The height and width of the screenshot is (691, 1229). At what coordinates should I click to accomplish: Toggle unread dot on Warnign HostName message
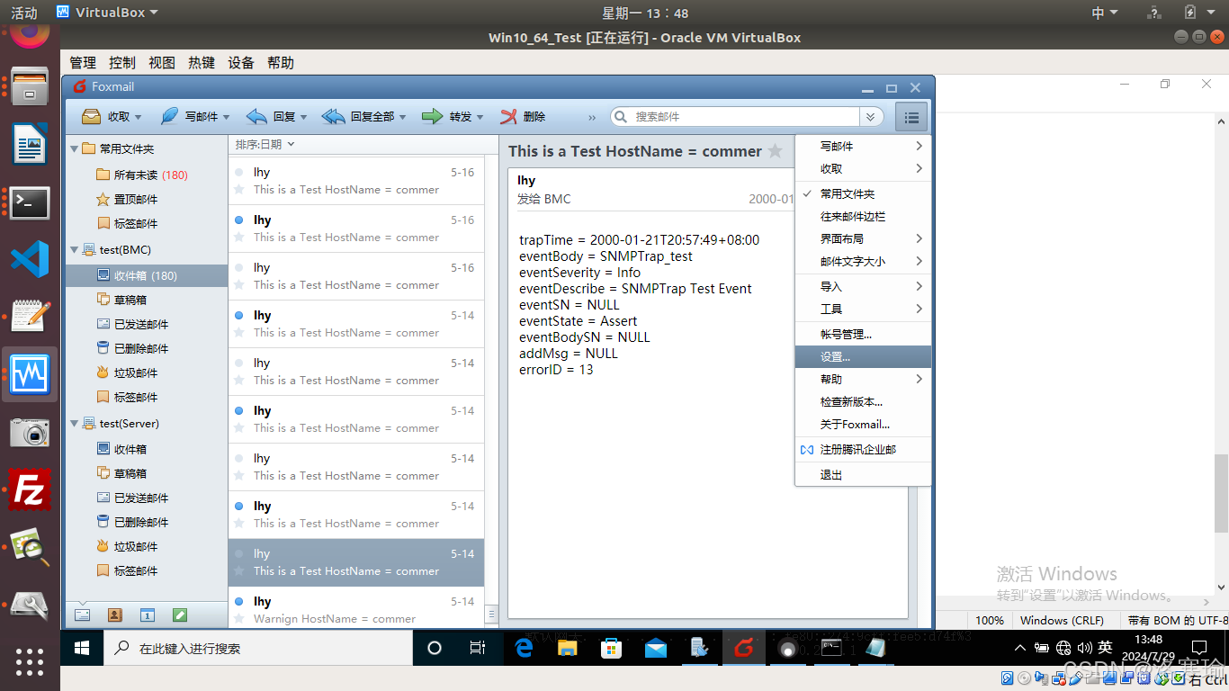tap(238, 601)
